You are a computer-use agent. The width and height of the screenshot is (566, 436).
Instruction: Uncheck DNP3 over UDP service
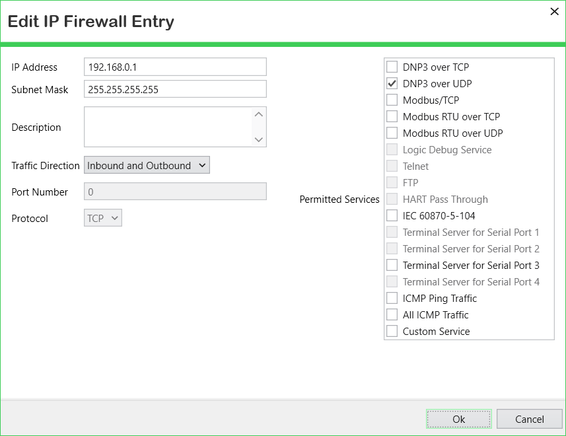[x=392, y=83]
